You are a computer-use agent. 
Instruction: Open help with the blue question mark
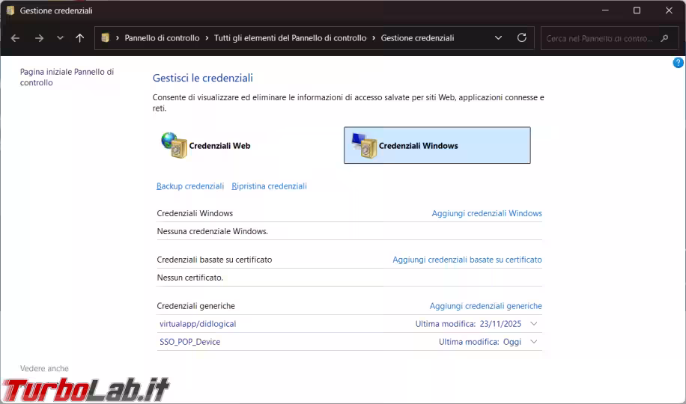point(678,63)
